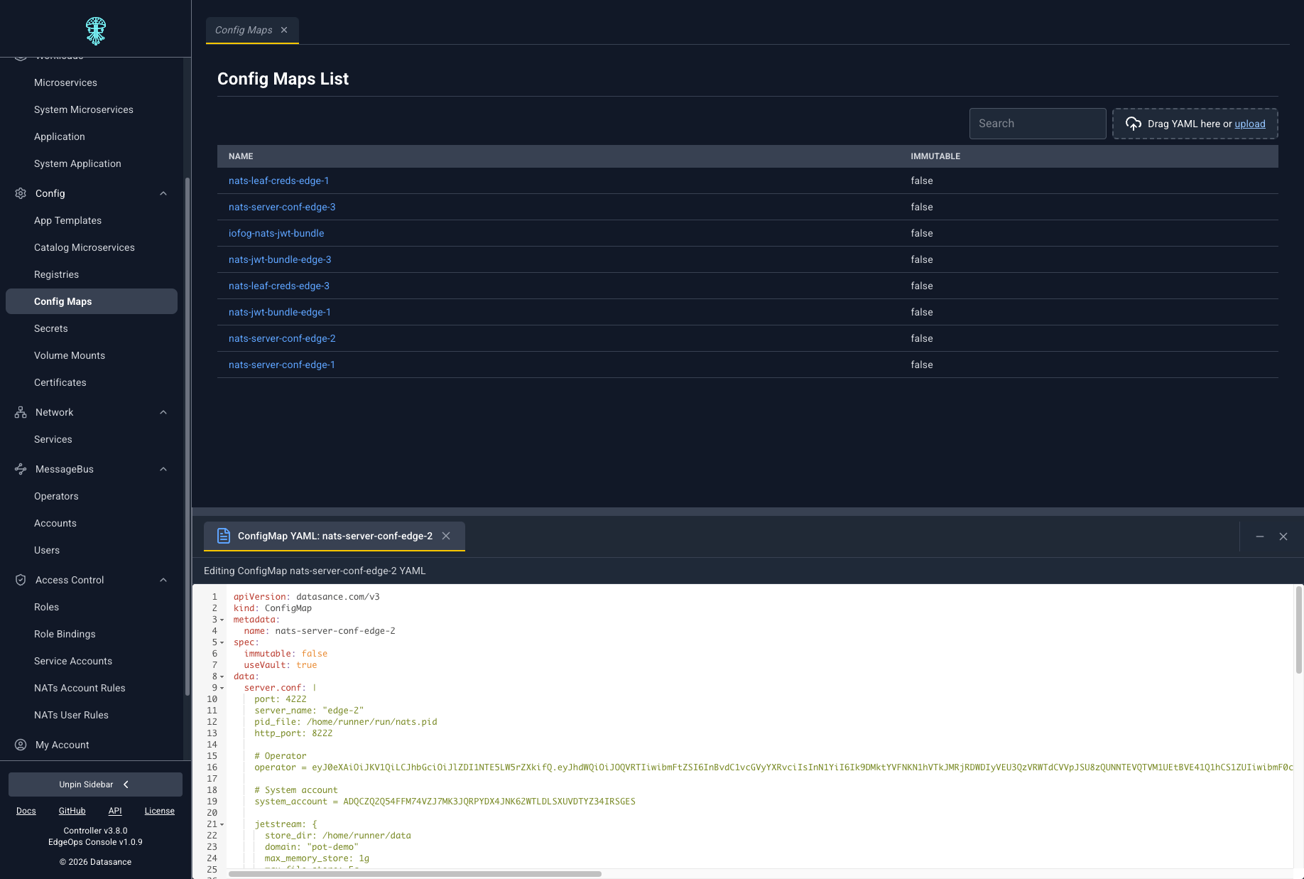Fold the data block at line 8

222,676
